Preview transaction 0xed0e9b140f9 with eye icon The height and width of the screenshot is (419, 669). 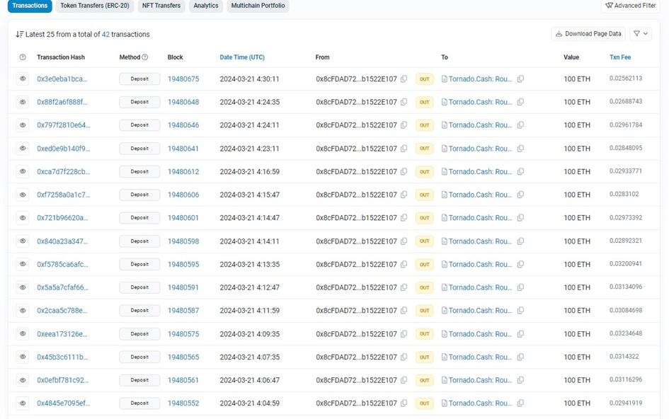pos(23,149)
